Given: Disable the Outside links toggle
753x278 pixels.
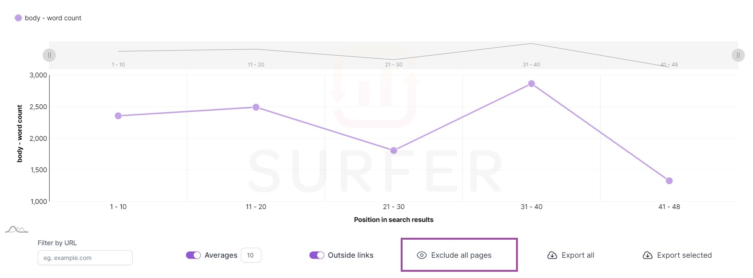Looking at the screenshot, I should pyautogui.click(x=317, y=255).
